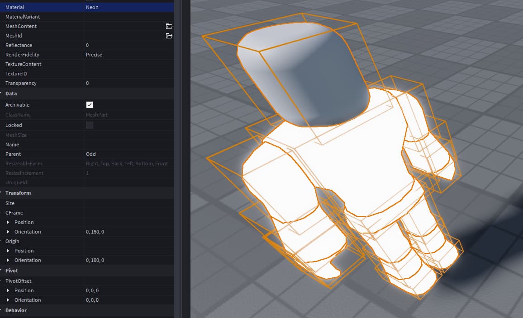This screenshot has width=523, height=318.
Task: Click the MaterialVariant value field
Action: [129, 17]
